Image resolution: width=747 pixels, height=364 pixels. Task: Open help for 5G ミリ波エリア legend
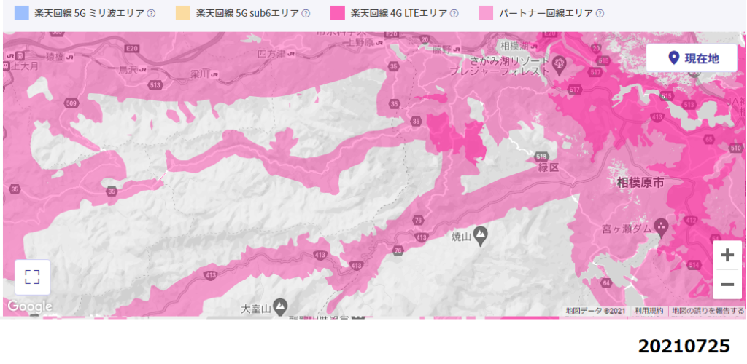151,13
